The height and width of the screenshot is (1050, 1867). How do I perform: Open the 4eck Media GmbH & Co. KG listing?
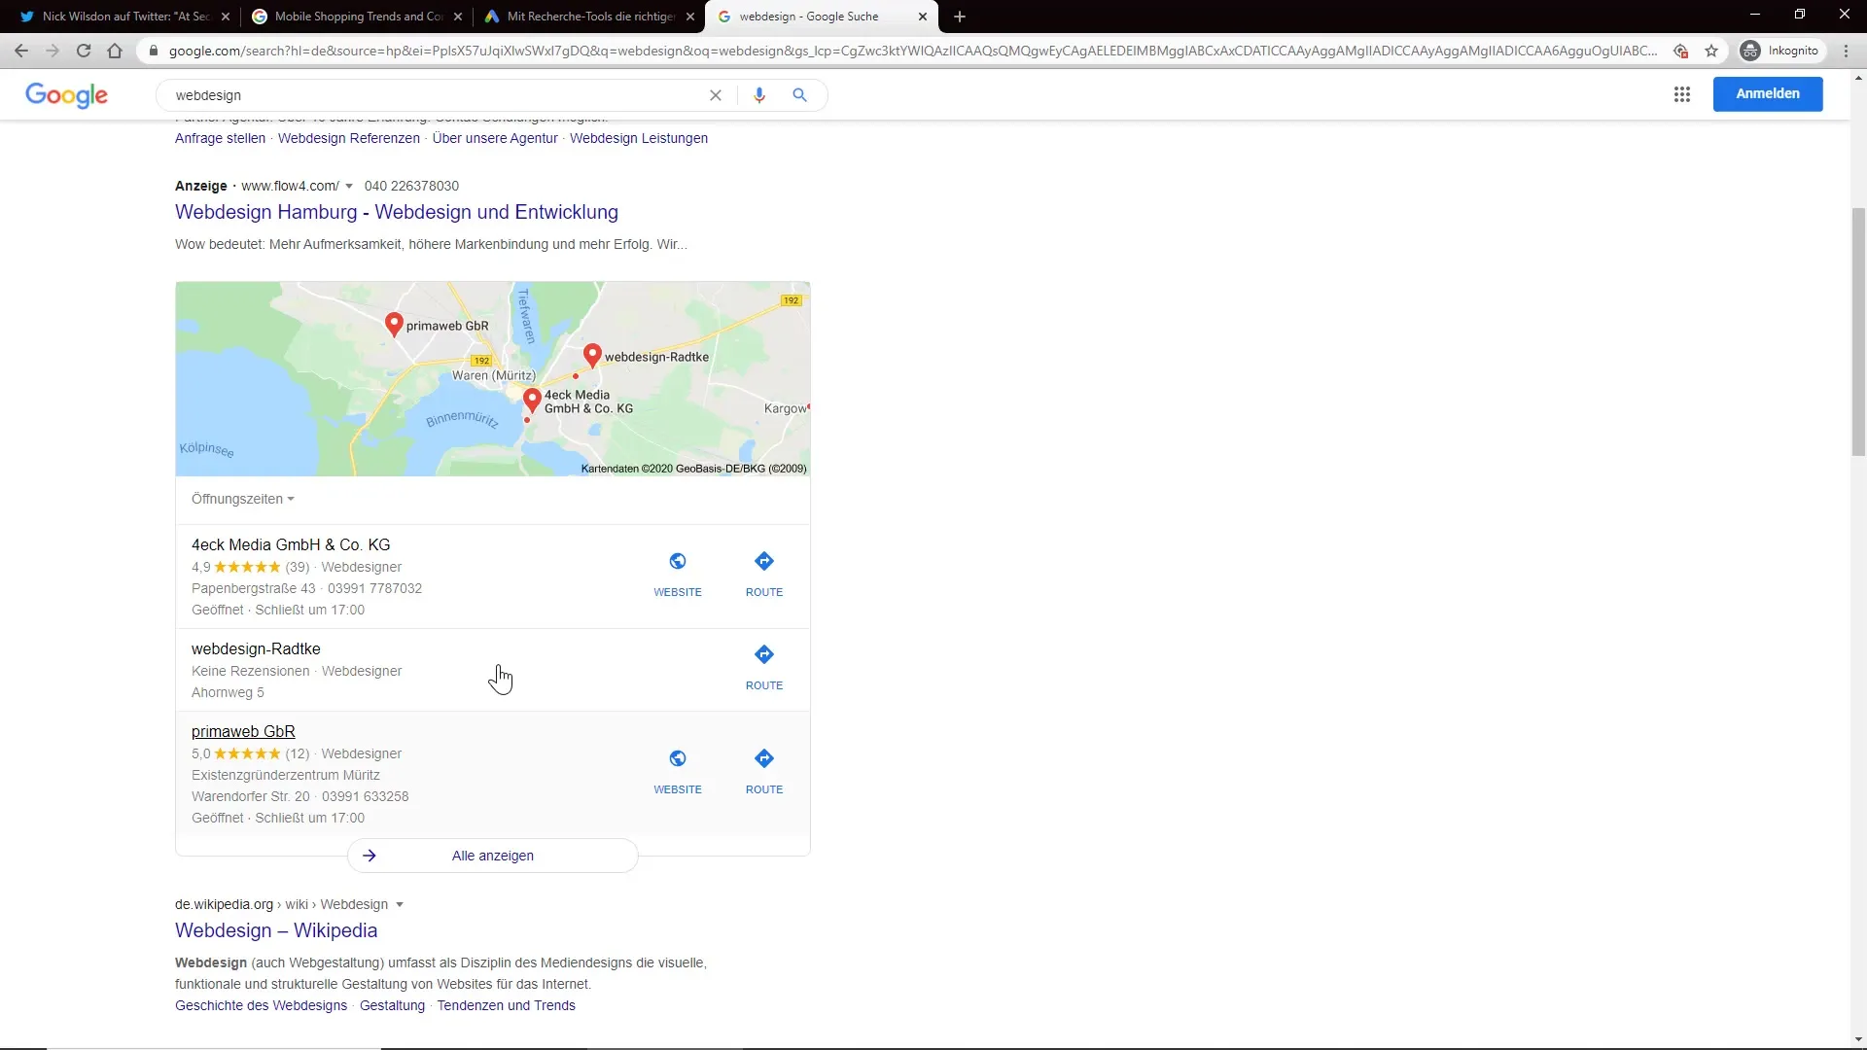tap(291, 544)
